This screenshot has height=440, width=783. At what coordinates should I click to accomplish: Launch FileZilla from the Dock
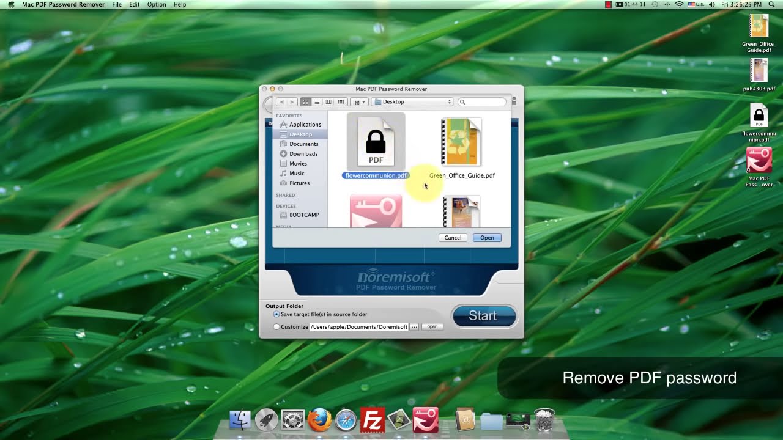point(373,420)
